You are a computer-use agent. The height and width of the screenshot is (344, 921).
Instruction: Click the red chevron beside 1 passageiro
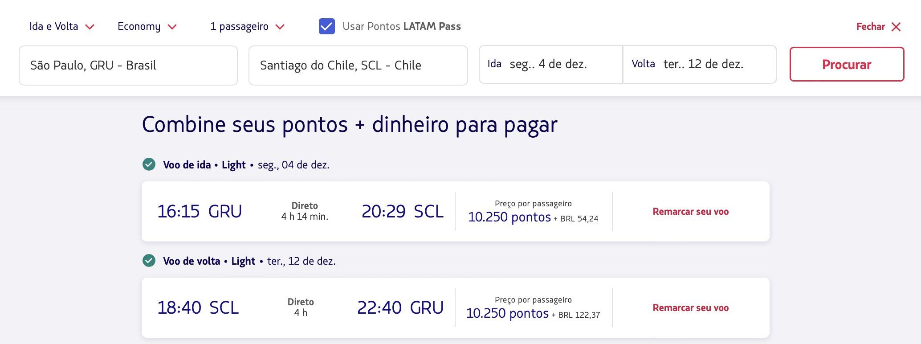click(280, 27)
